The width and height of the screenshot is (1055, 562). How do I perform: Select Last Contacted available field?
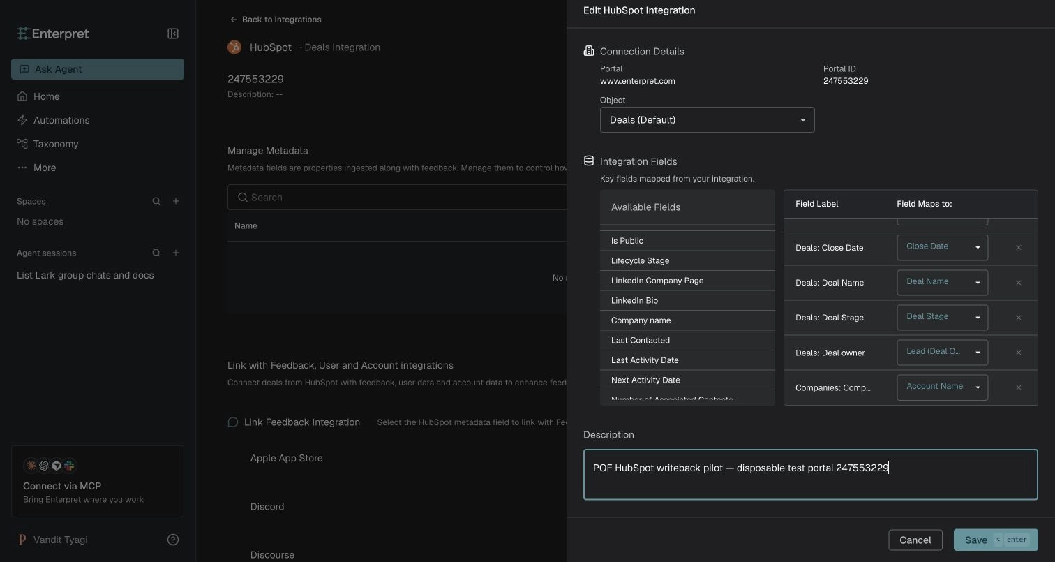(687, 340)
